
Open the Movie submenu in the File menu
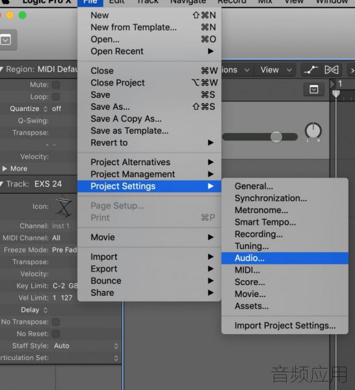(x=150, y=237)
